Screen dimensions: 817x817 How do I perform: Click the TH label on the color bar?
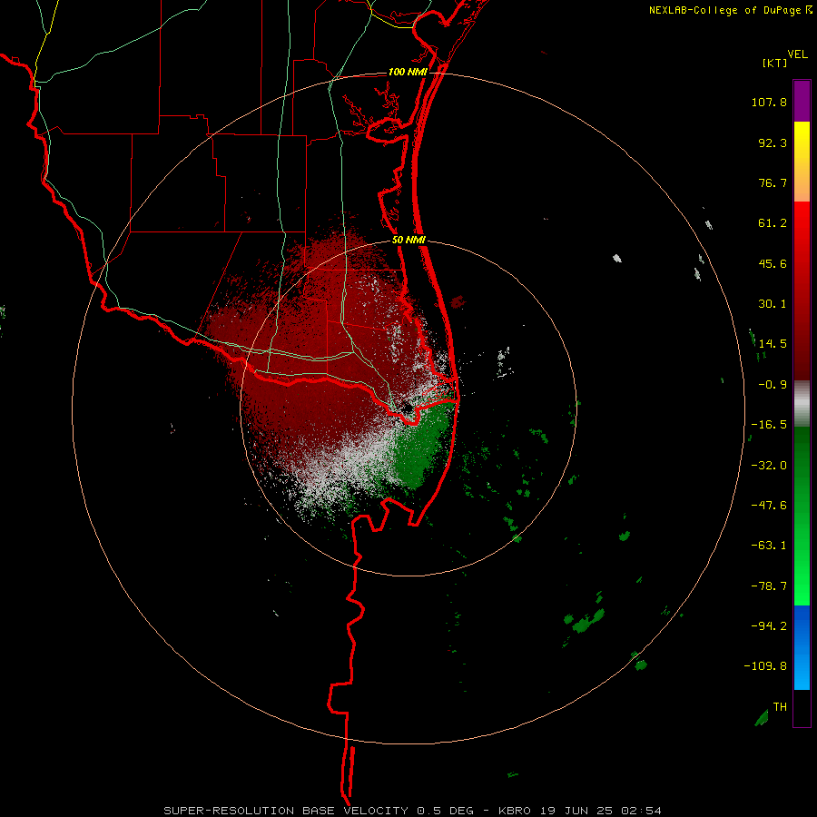coord(780,707)
